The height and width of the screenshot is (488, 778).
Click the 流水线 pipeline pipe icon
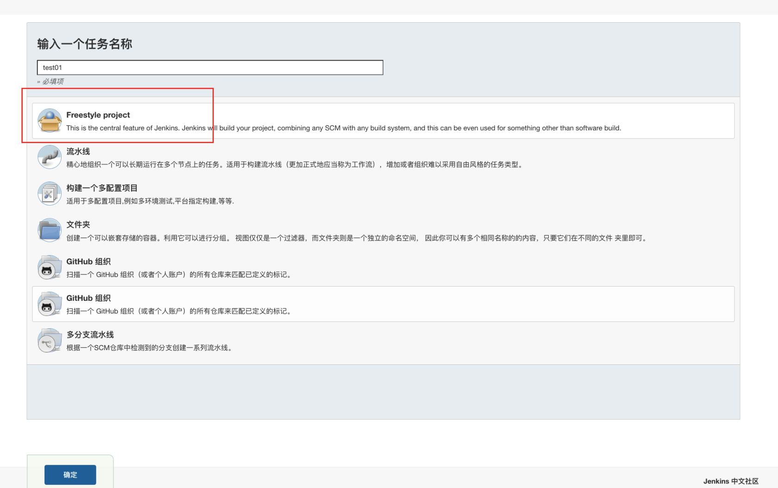pyautogui.click(x=50, y=157)
